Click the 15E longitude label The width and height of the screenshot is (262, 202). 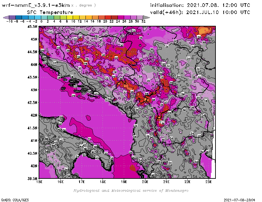click(39, 182)
